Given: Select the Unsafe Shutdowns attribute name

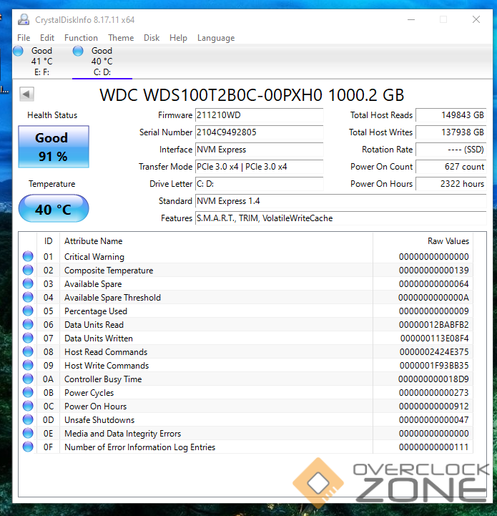Looking at the screenshot, I should (99, 420).
